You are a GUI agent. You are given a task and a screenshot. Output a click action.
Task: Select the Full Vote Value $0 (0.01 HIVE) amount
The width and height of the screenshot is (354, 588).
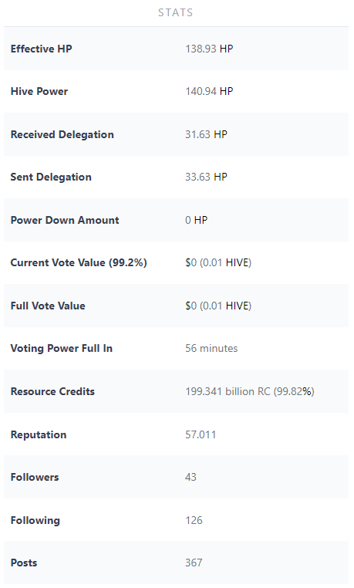218,306
